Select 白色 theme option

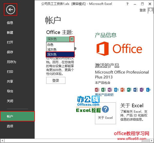[x=60, y=44]
